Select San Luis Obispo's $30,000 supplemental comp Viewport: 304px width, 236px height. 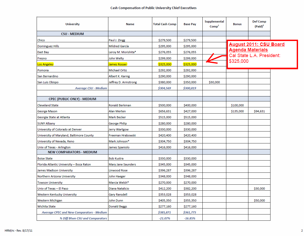pyautogui.click(x=214, y=82)
